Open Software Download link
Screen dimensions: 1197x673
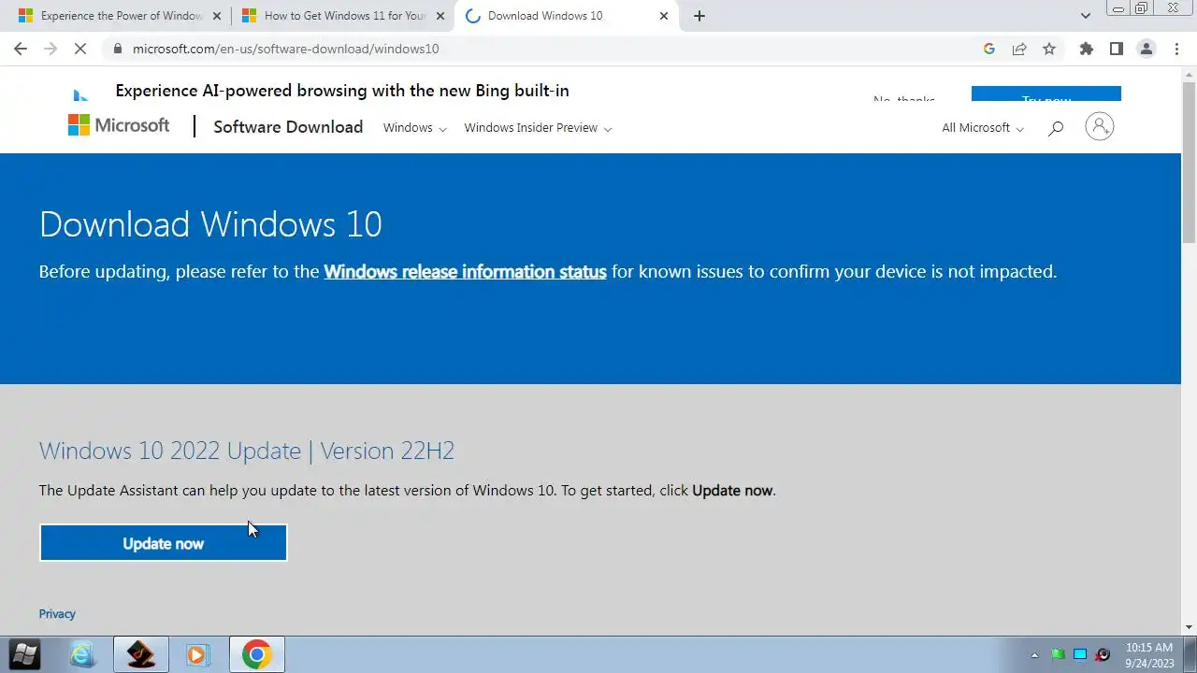tap(288, 127)
